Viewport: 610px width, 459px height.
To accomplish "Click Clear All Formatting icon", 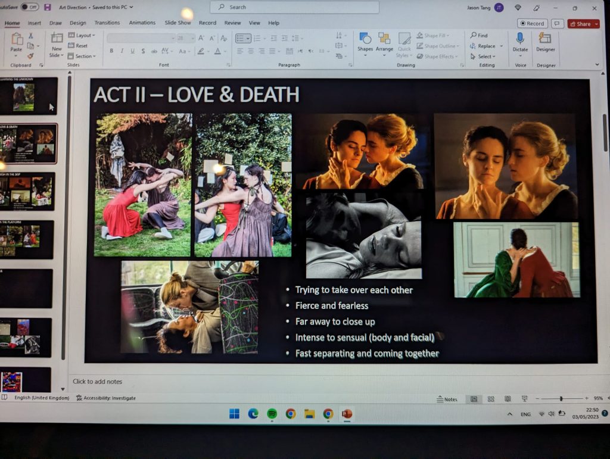I will click(224, 38).
